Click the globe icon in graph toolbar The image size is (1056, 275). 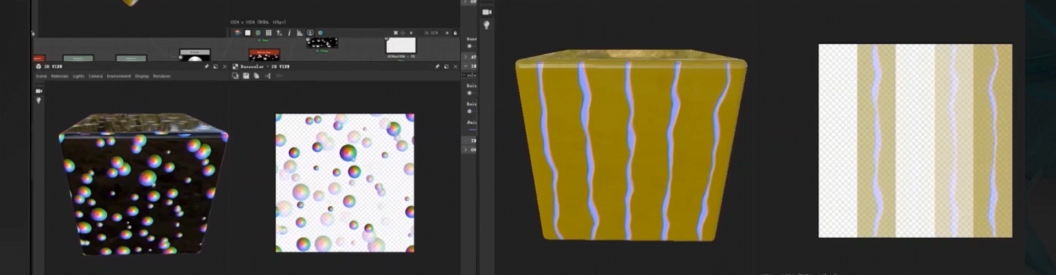pyautogui.click(x=321, y=33)
